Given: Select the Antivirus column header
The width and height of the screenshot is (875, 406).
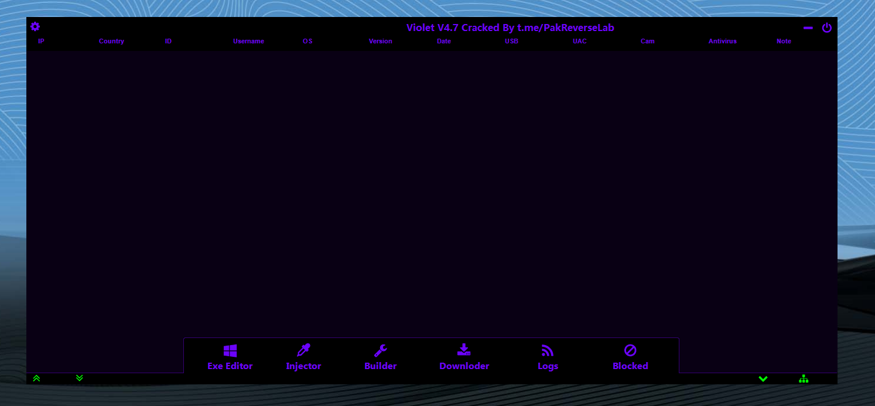Looking at the screenshot, I should pos(722,41).
